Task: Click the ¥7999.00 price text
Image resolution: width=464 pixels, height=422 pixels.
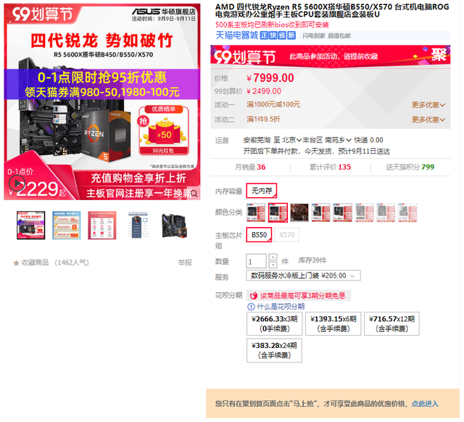Action: (x=270, y=78)
